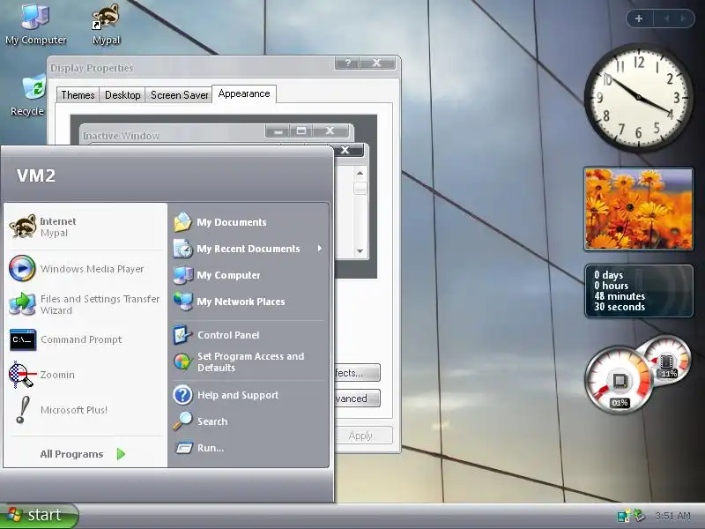Open Command Prompt from the Start menu
The height and width of the screenshot is (529, 705).
point(85,339)
